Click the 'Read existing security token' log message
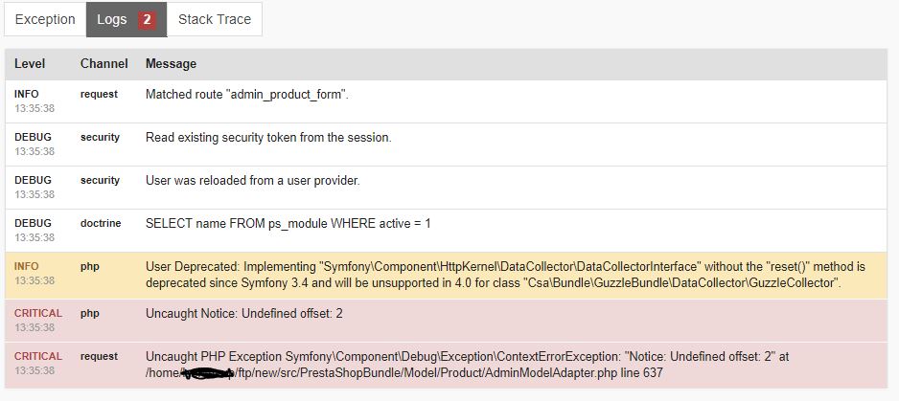Screen dimensions: 899x401 point(268,138)
